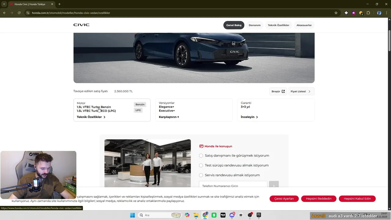This screenshot has height=220, width=391.
Task: Click 3+3 yıl warranty text
Action: click(245, 107)
